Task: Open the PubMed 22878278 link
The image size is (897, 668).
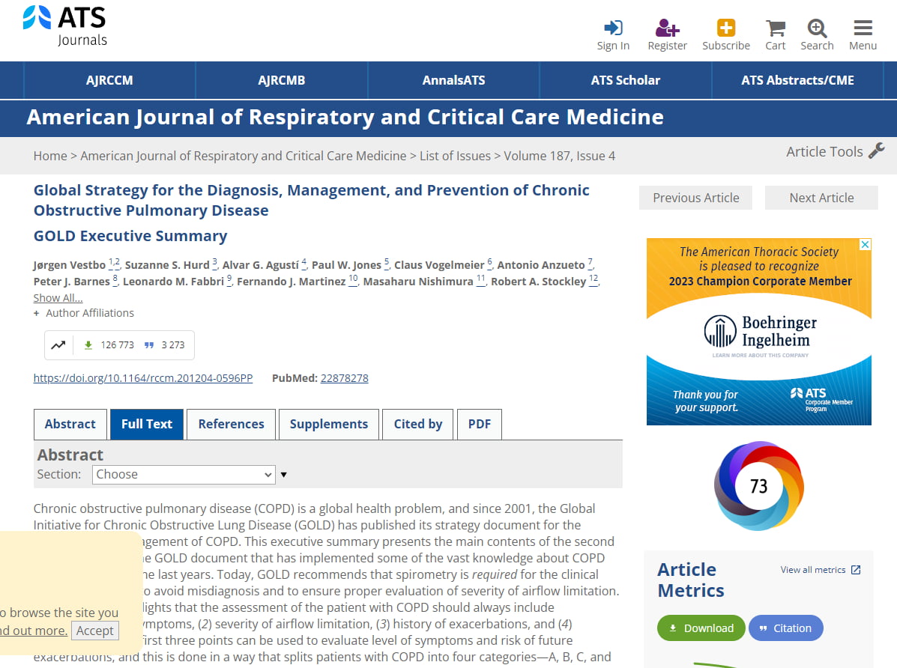Action: (344, 378)
